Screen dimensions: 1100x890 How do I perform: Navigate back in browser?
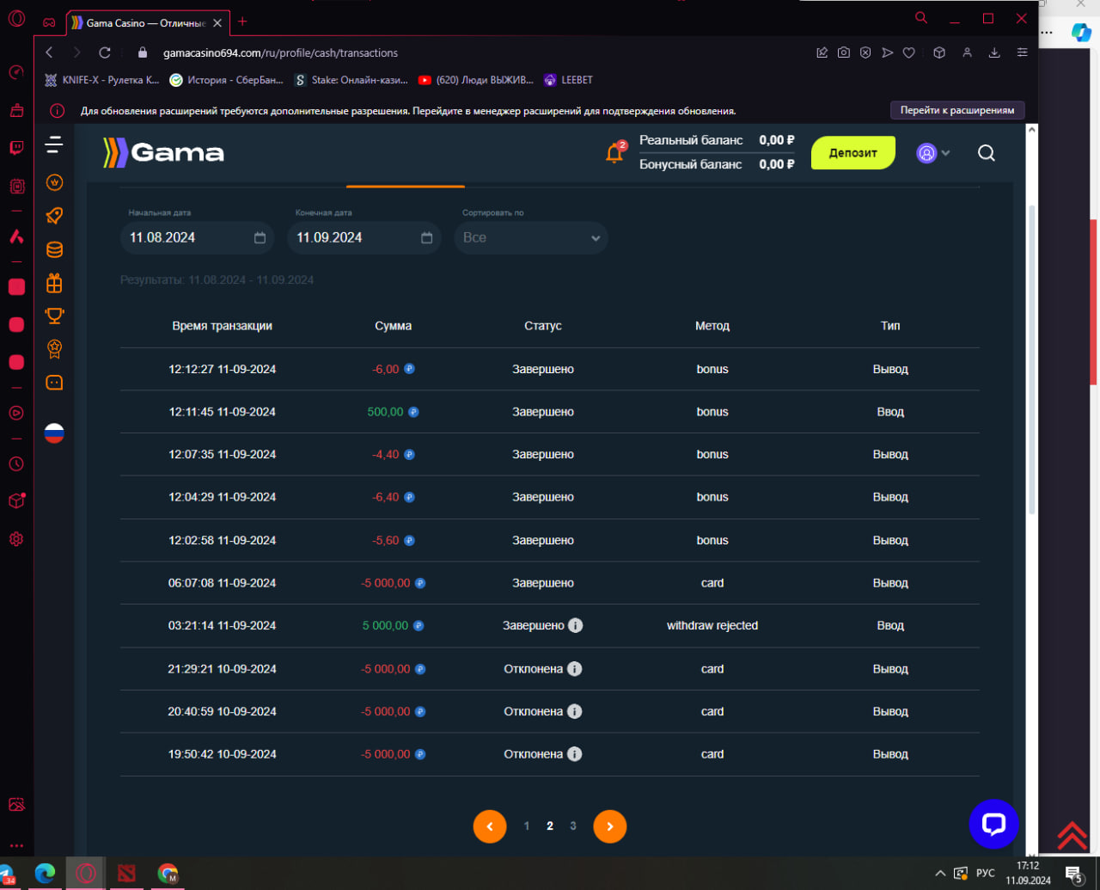49,52
